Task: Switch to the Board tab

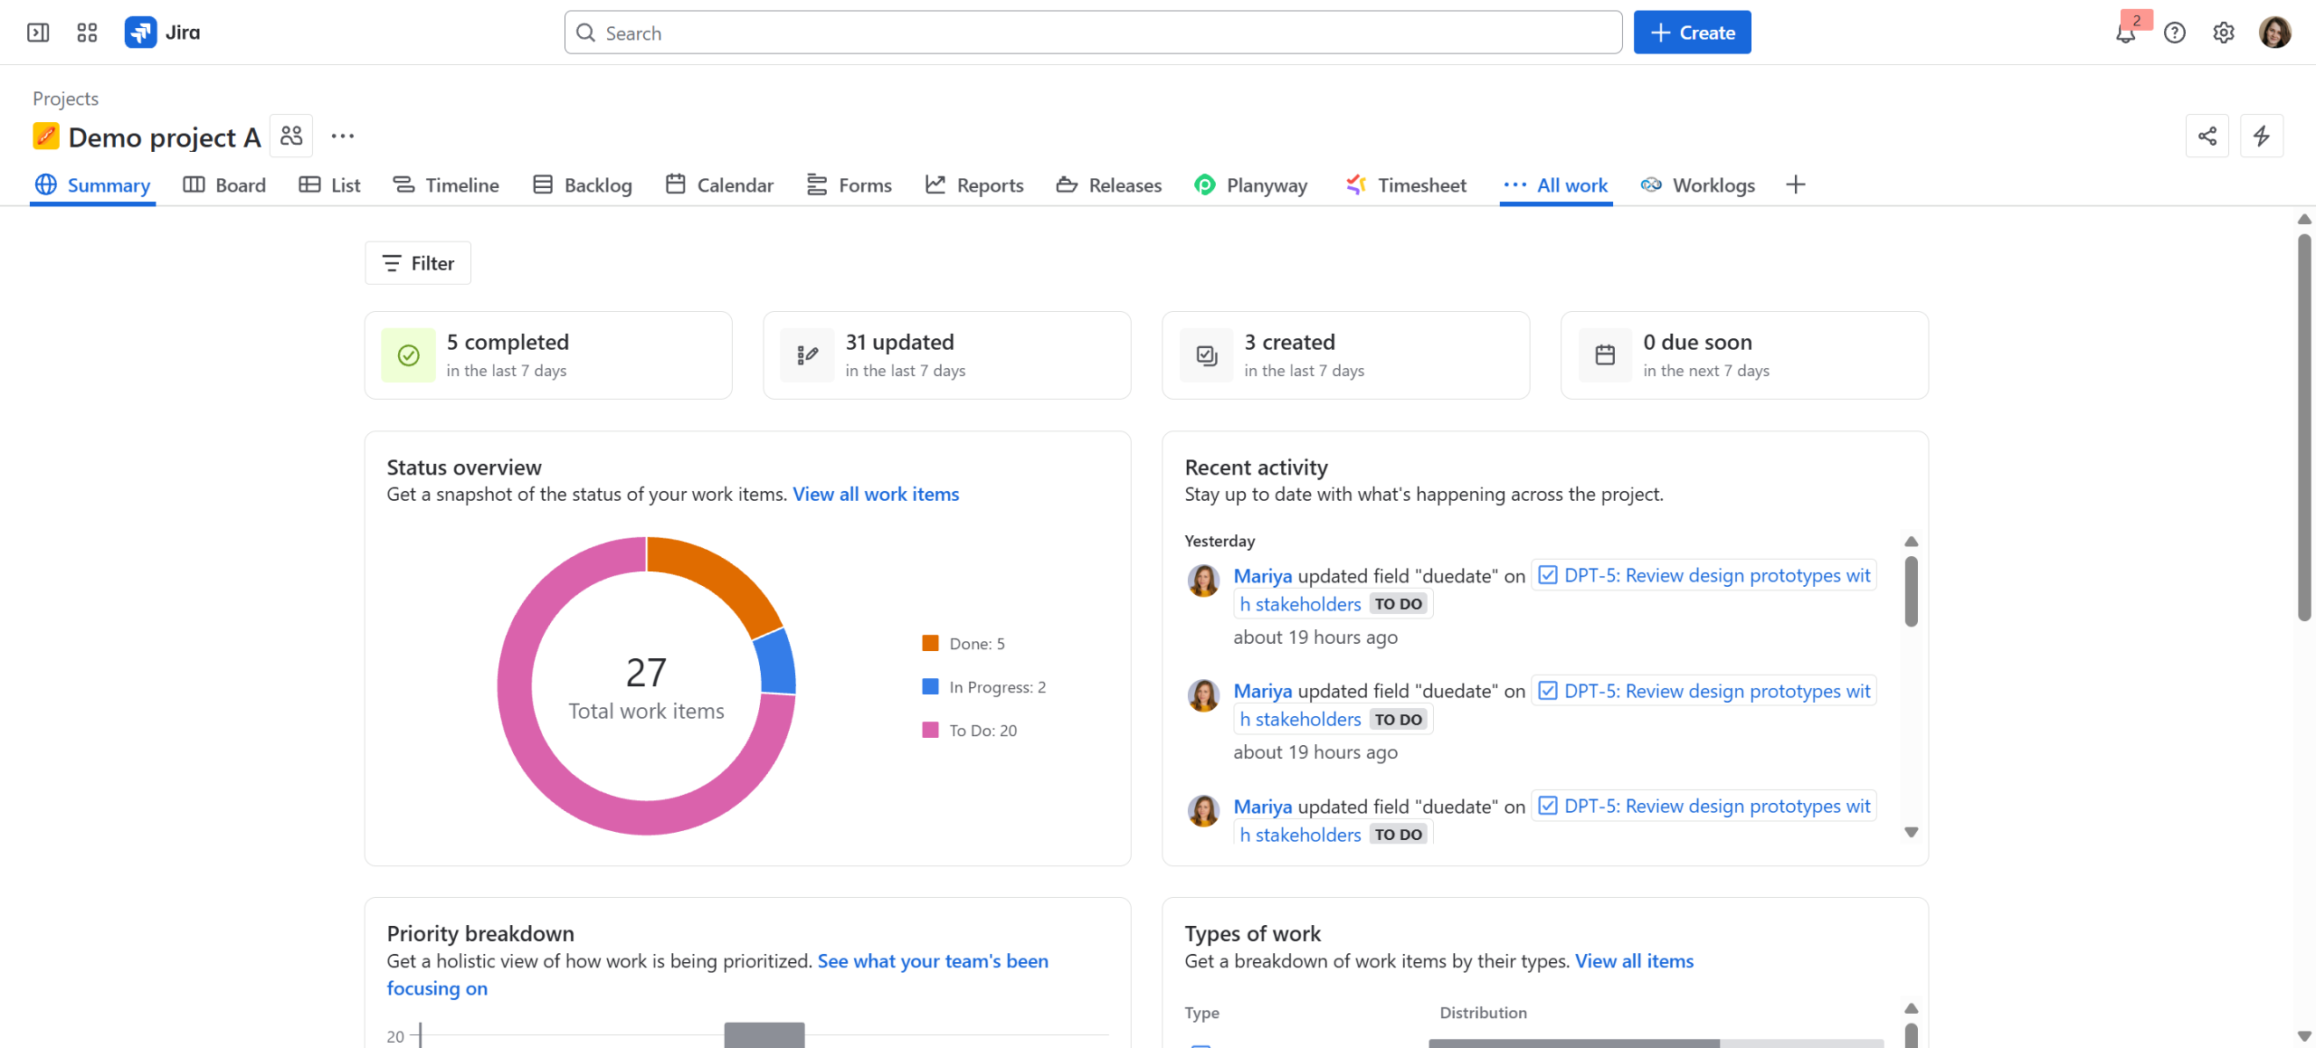Action: tap(224, 184)
